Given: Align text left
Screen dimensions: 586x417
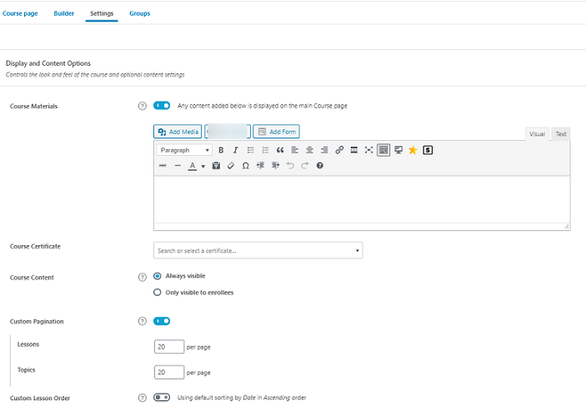Looking at the screenshot, I should (295, 150).
